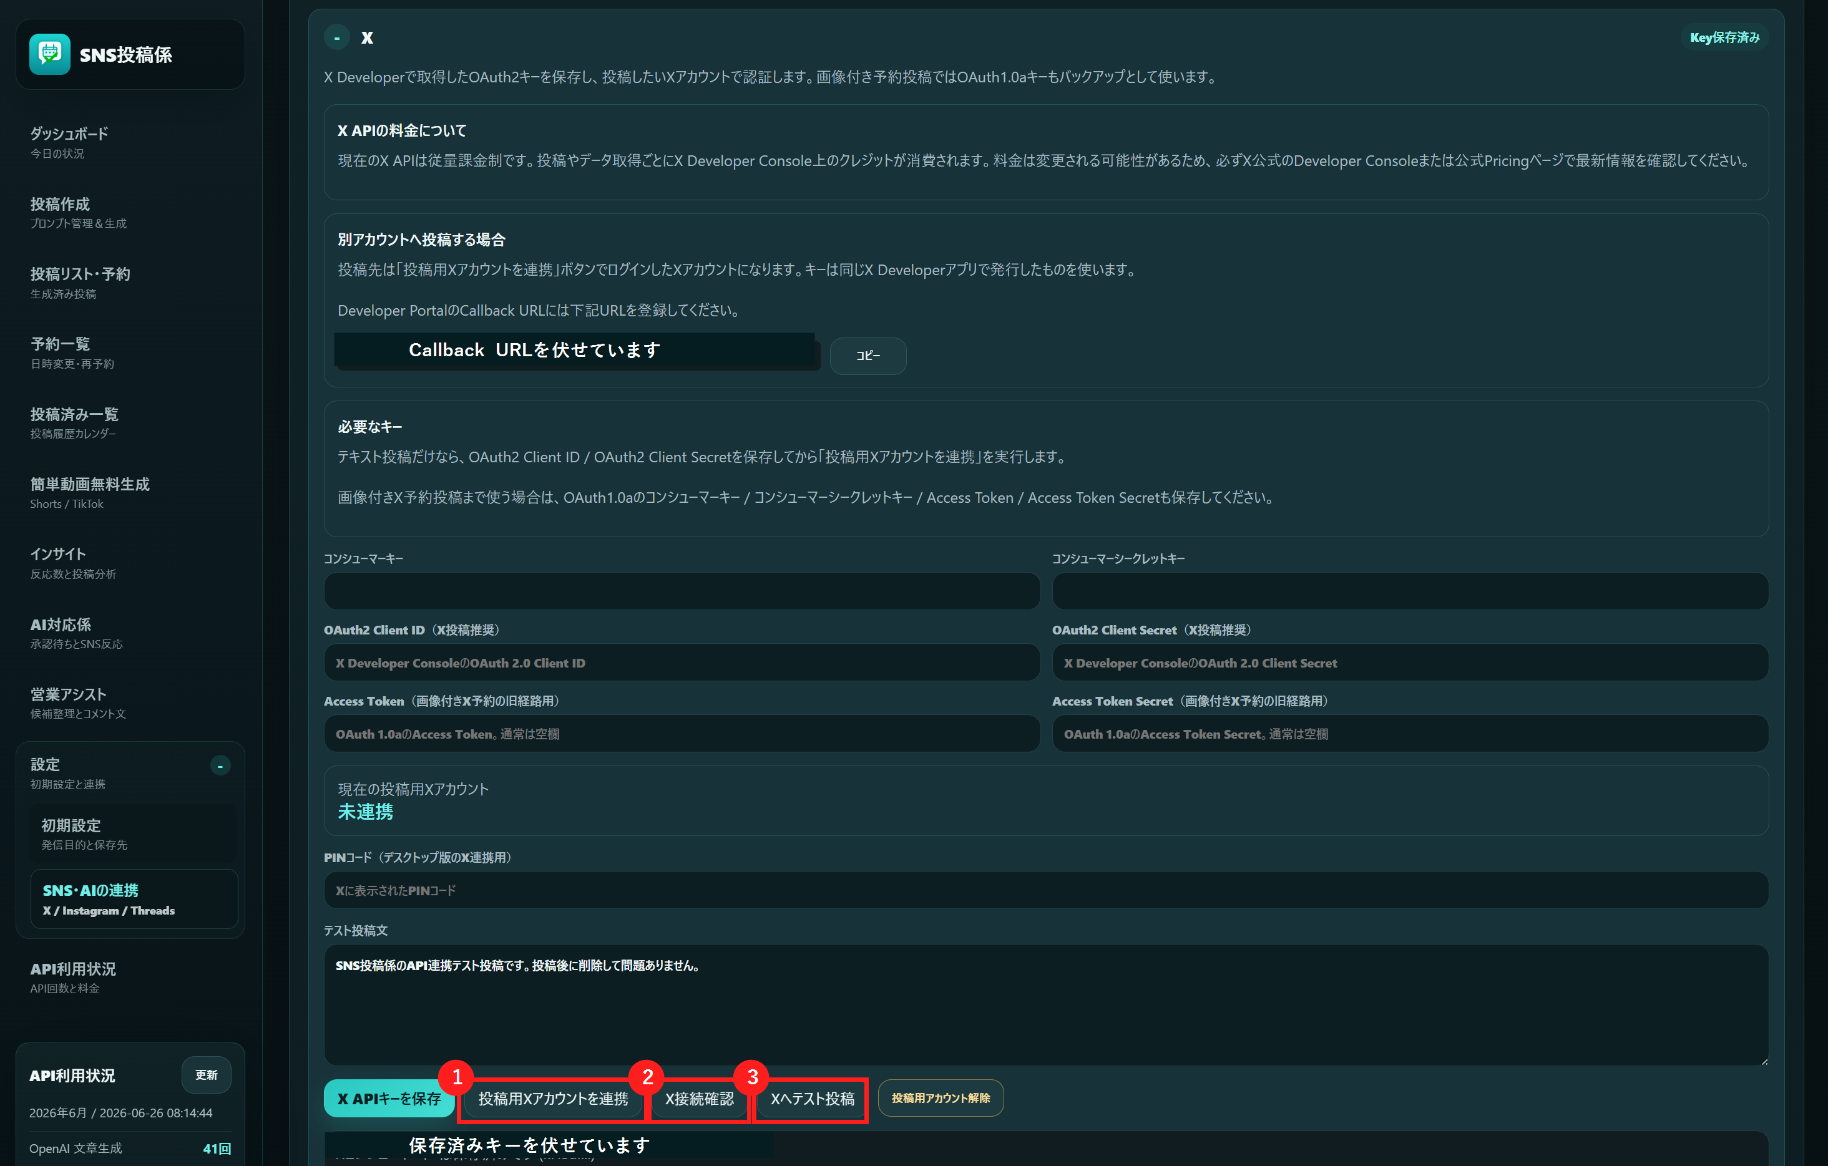Viewport: 1828px width, 1166px height.
Task: Focus the Access Token input field
Action: click(x=682, y=734)
